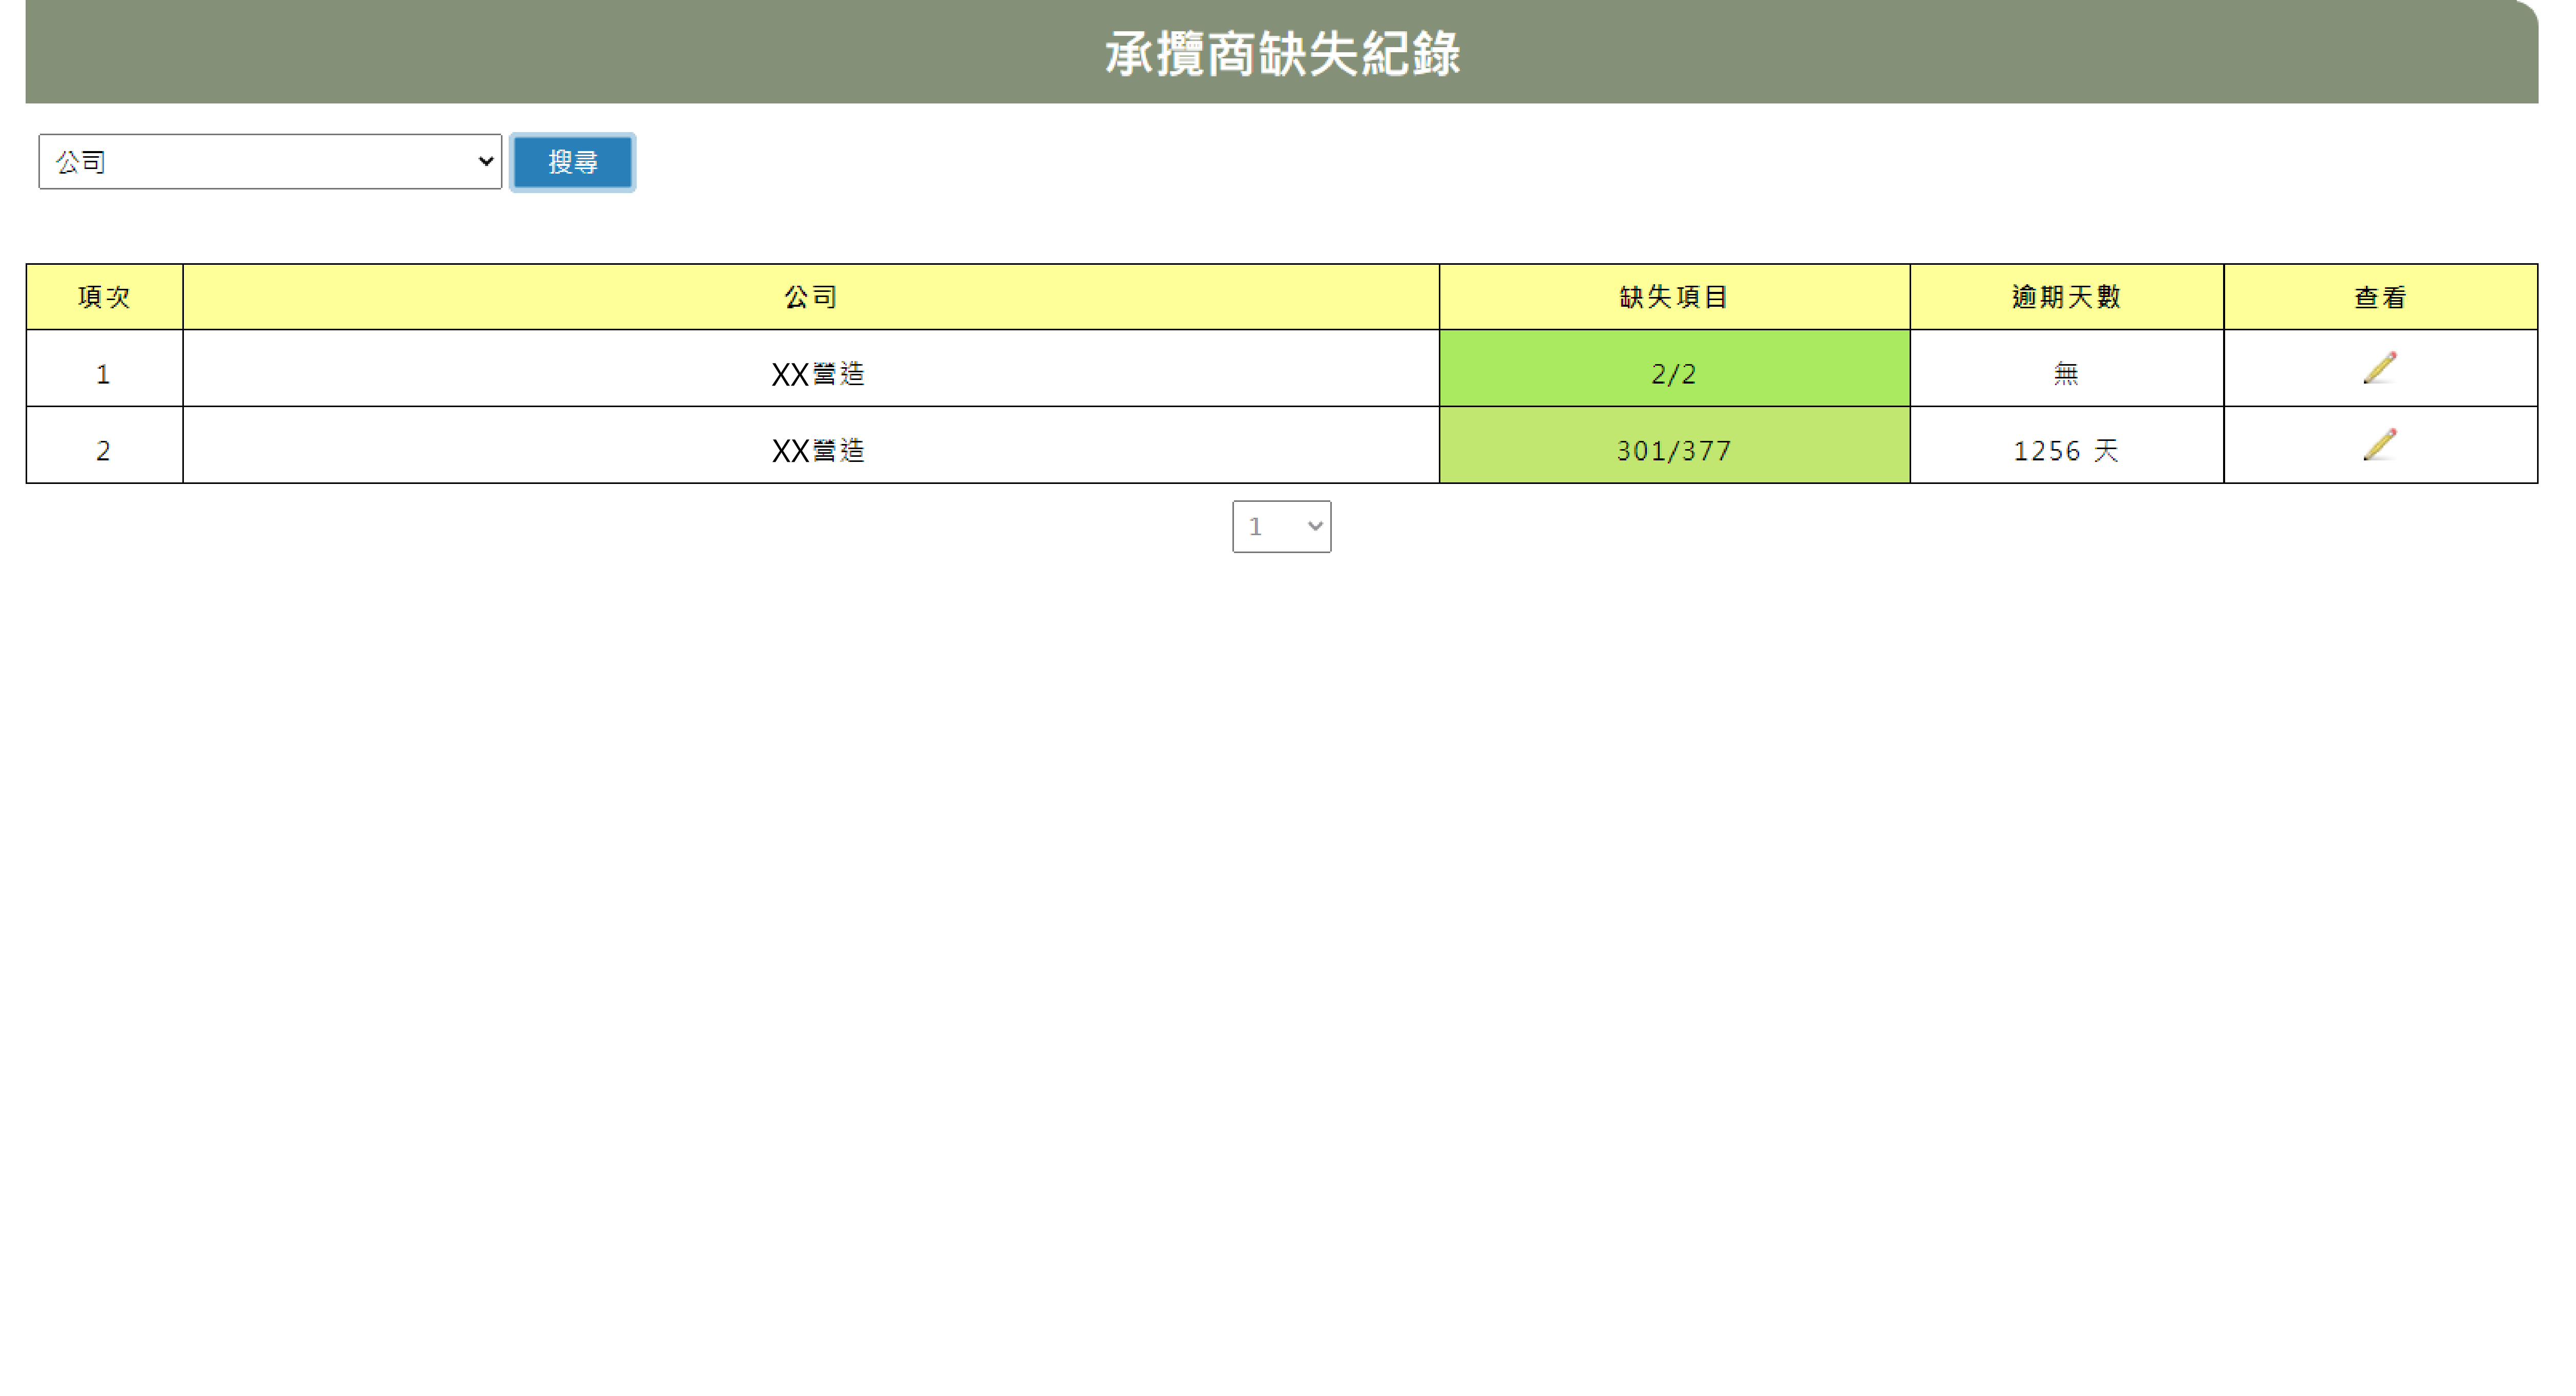The image size is (2576, 1396).
Task: Click item number 1 in 項次 column
Action: point(104,368)
